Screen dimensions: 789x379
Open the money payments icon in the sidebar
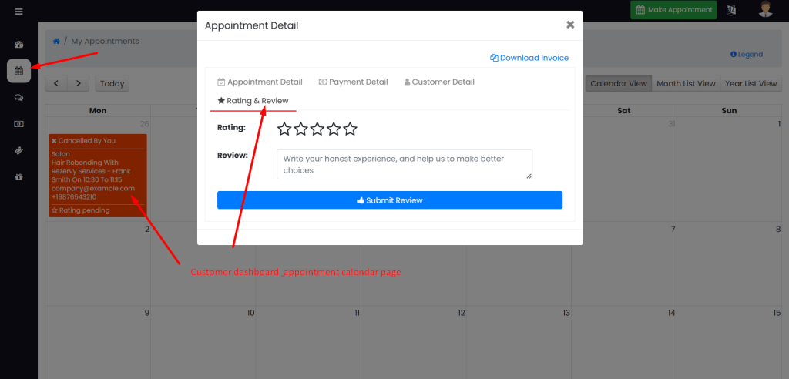[19, 124]
